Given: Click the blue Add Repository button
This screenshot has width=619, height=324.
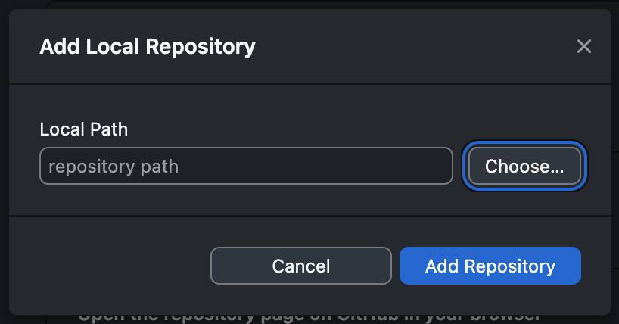Looking at the screenshot, I should coord(490,266).
